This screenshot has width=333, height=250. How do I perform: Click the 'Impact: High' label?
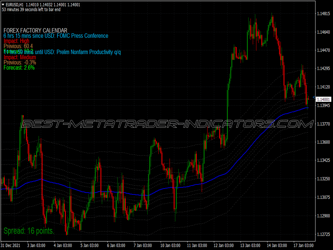tap(16, 41)
